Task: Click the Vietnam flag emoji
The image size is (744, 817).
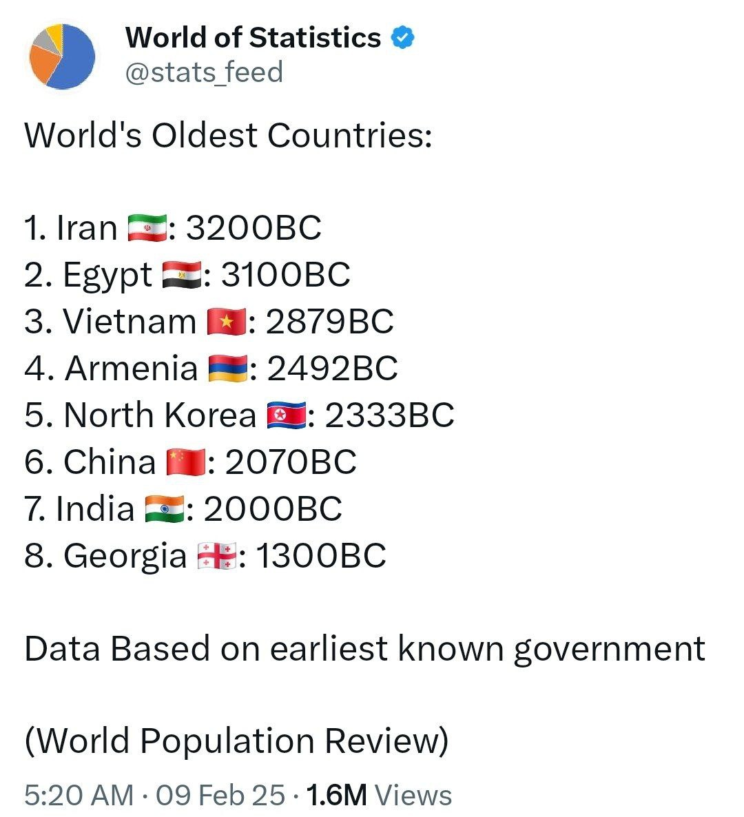Action: click(x=226, y=322)
